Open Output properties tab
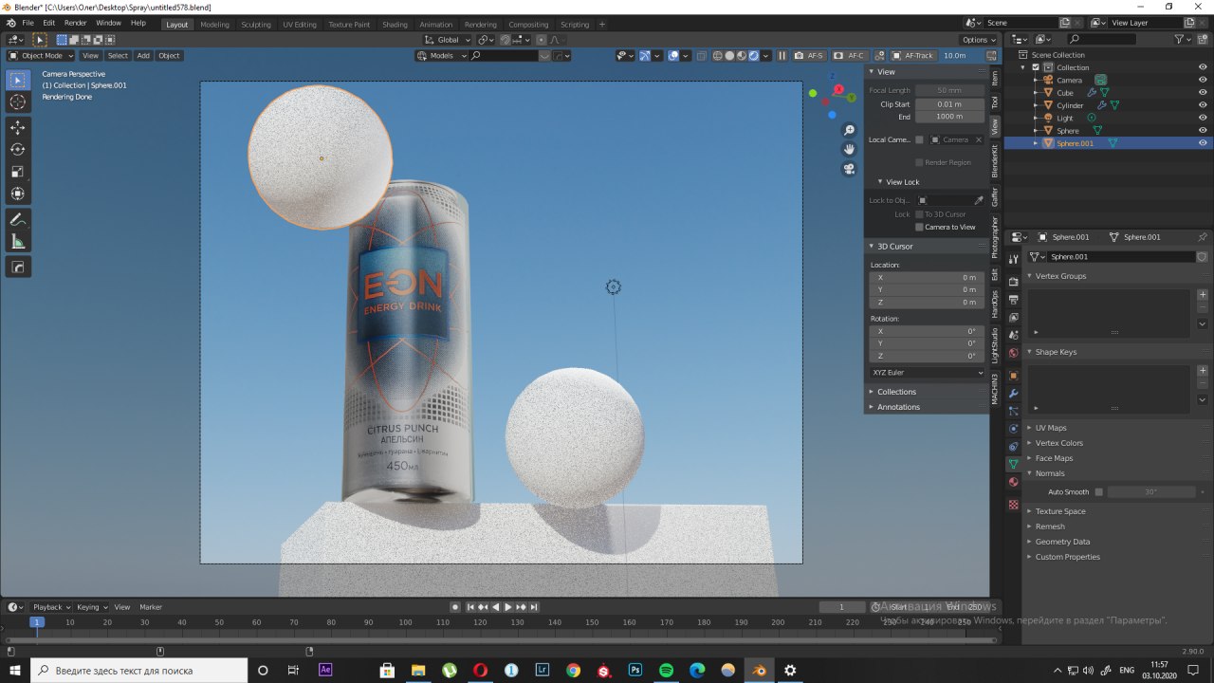 [x=1013, y=300]
